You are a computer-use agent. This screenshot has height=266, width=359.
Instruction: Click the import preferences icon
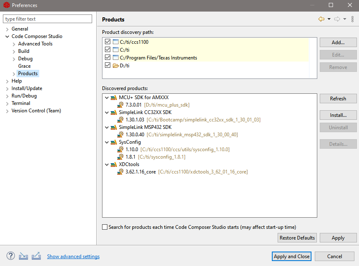[x=23, y=256]
